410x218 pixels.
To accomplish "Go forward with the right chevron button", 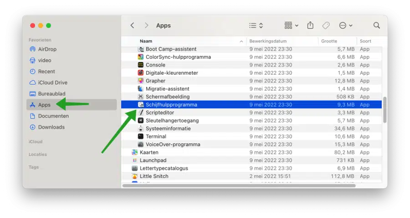I will 146,26.
